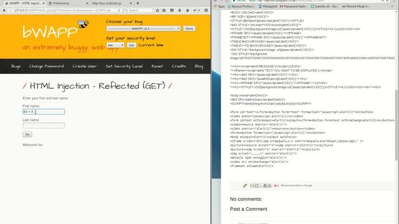The image size is (399, 224).
Task: Bookmark this page with the star icon
Action: 157,11
